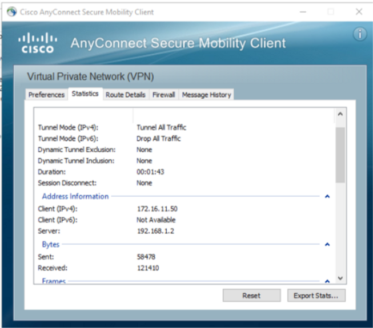Viewport: 373px width, 328px height.
Task: Click the Not Available IPv6 value
Action: (x=156, y=220)
